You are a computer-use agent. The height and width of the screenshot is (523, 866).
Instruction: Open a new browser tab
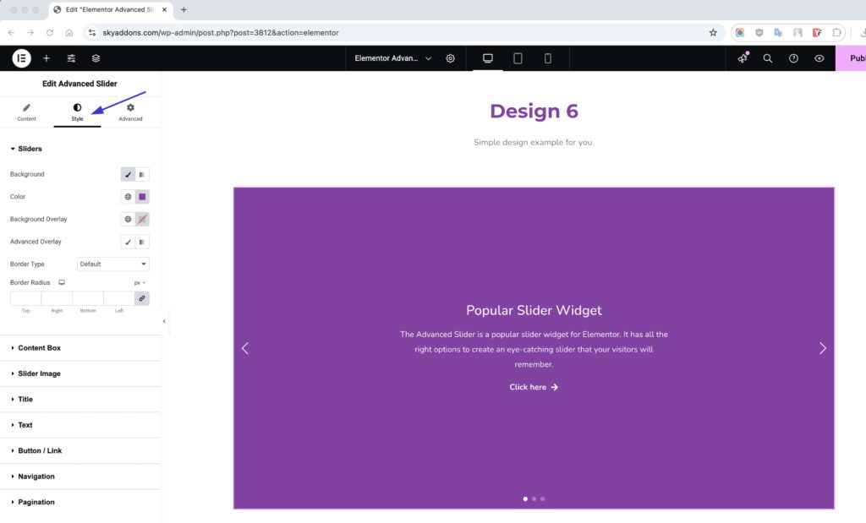coord(184,9)
